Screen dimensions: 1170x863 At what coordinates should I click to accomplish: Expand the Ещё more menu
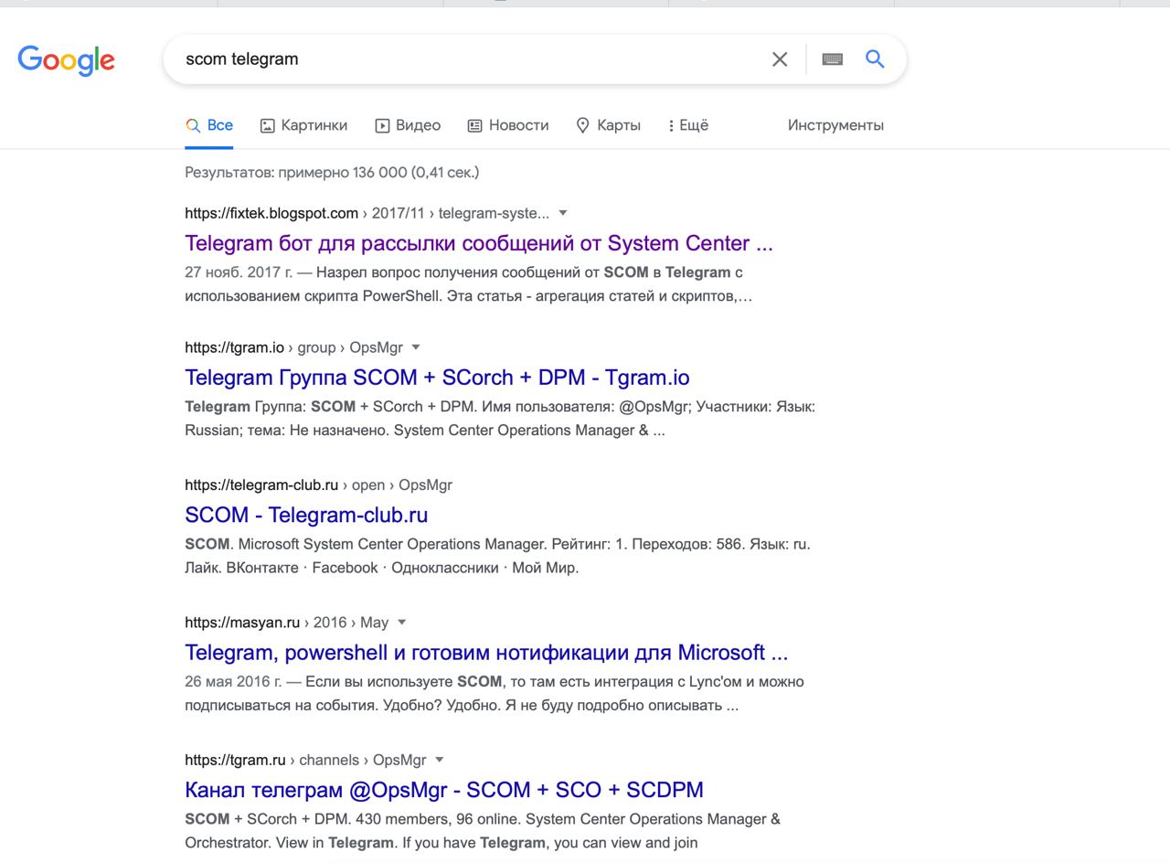tap(688, 125)
